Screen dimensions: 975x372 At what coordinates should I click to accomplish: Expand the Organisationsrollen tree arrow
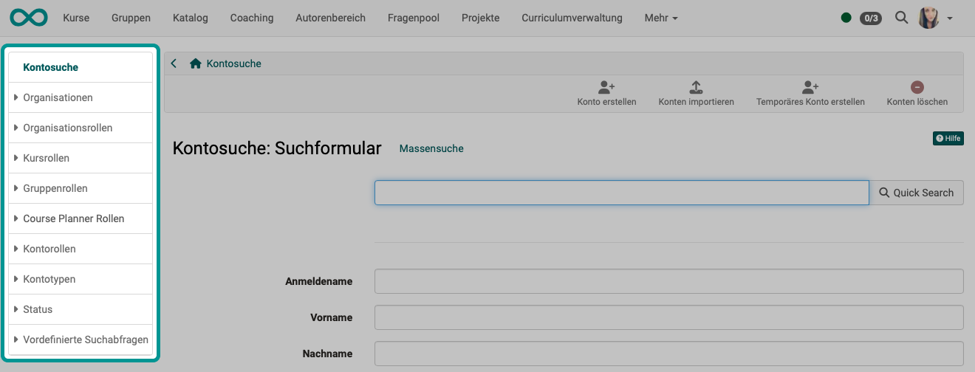pos(16,128)
